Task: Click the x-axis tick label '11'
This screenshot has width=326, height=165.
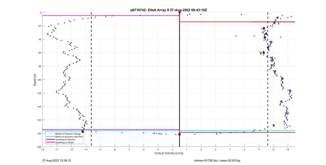Action: click(x=259, y=149)
